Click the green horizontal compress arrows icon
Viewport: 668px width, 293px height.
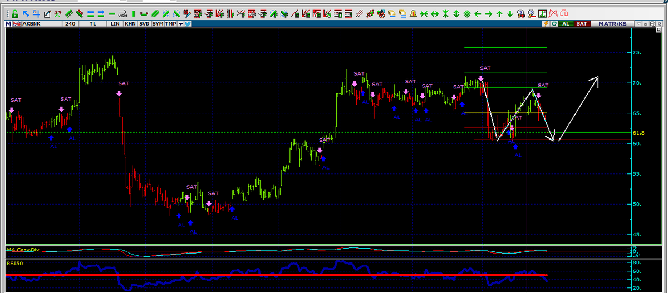pos(424,14)
